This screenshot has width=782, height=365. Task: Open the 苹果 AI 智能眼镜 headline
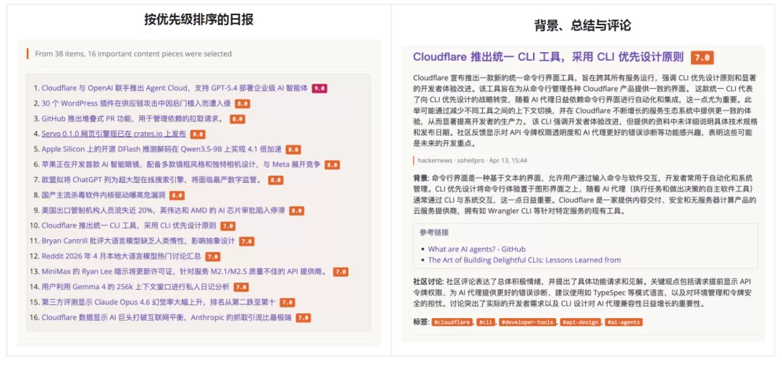181,165
